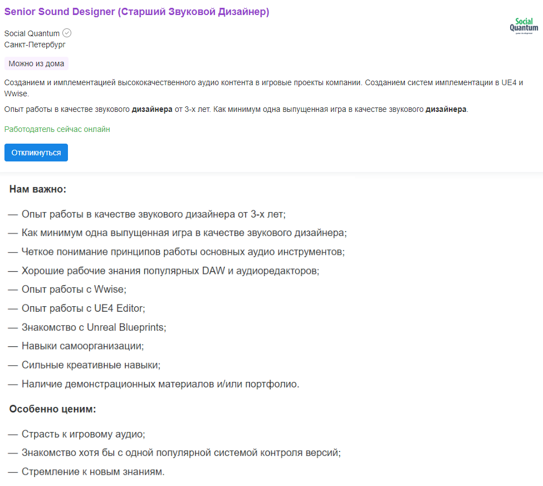Viewport: 543px width, 486px height.
Task: Click the "Особенно ценим:" heading
Action: point(53,409)
